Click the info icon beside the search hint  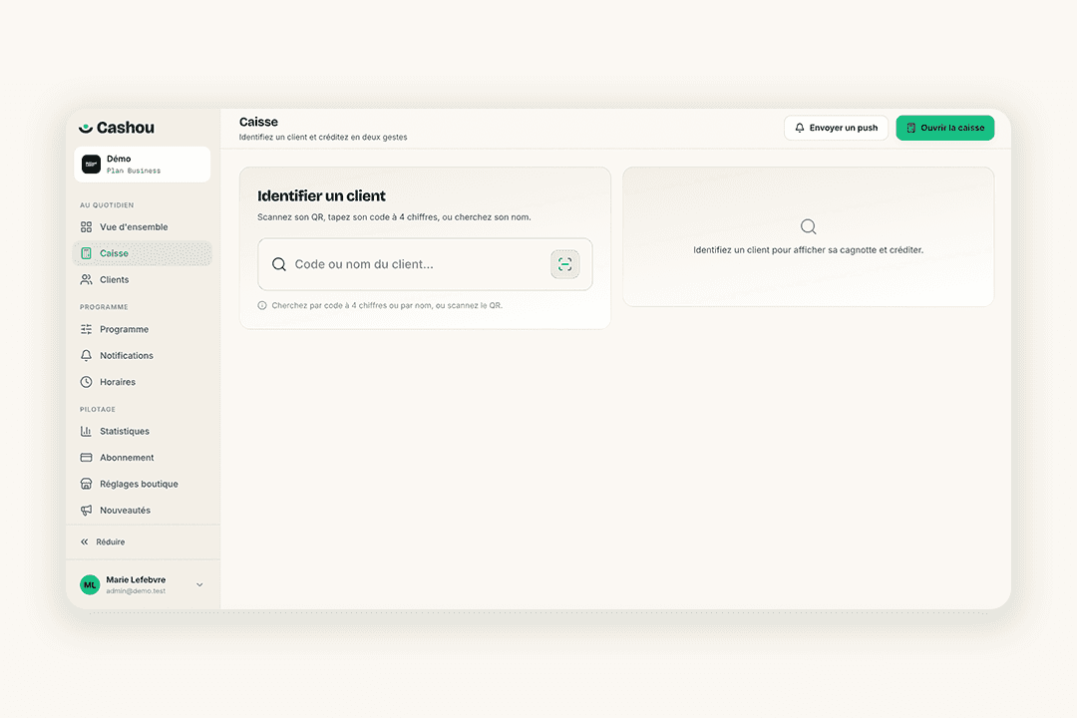click(x=262, y=306)
